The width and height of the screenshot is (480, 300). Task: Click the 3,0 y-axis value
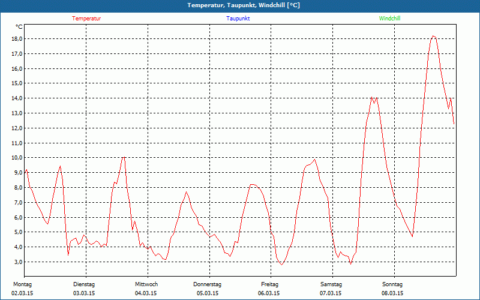point(18,262)
